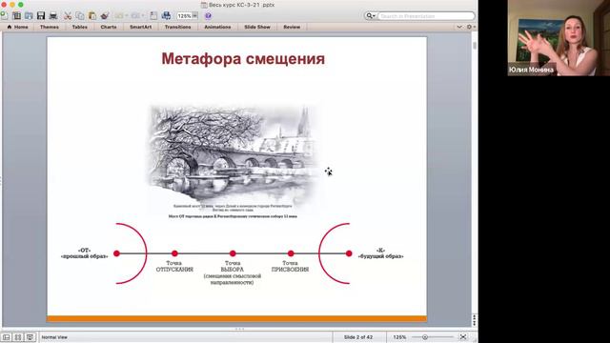The image size is (610, 343).
Task: Open the Undo history dropdown arrow
Action: [x=127, y=16]
